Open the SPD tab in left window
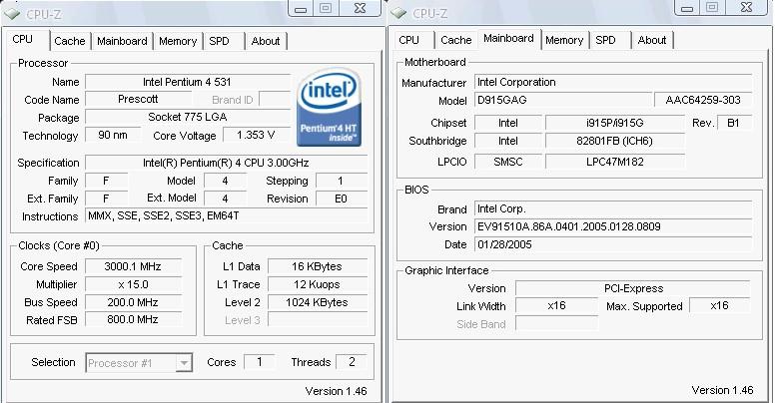Screen dimensions: 775x403 tap(219, 41)
